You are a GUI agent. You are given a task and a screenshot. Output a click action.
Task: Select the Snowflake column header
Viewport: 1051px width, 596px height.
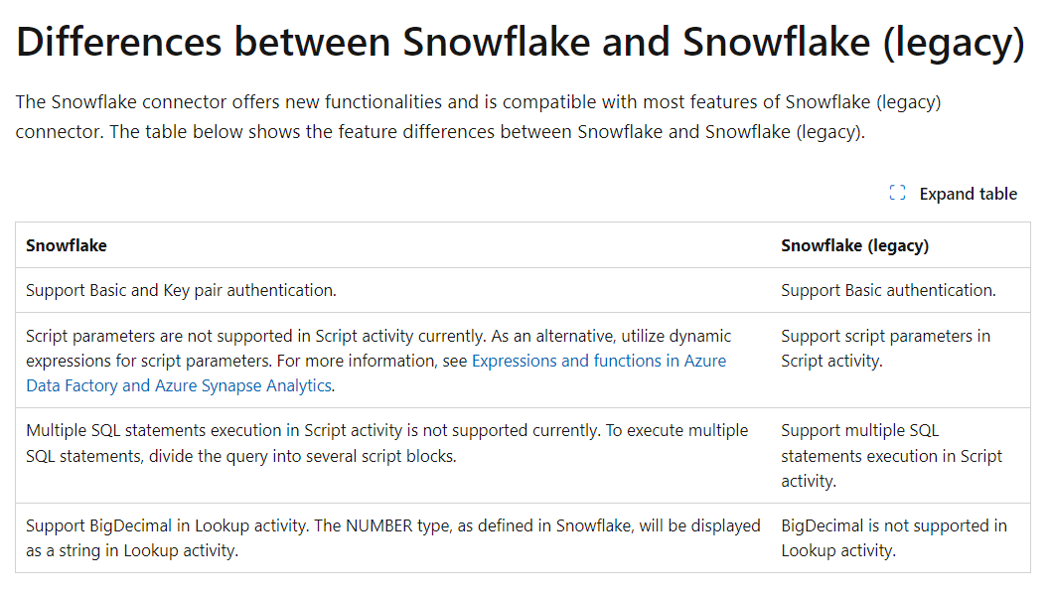coord(64,245)
